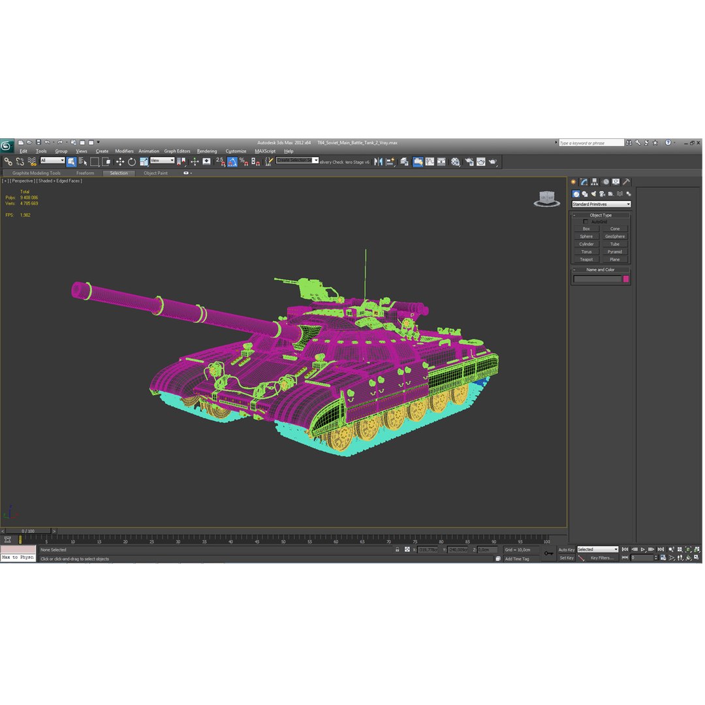
Task: Switch to Modify command panel tab
Action: tap(584, 181)
